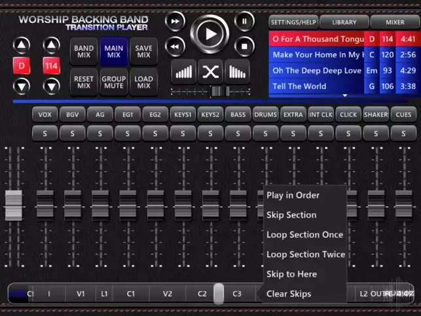Viewport: 421px width, 316px height.
Task: Raise the key with the up arrow above D
Action: (x=22, y=45)
